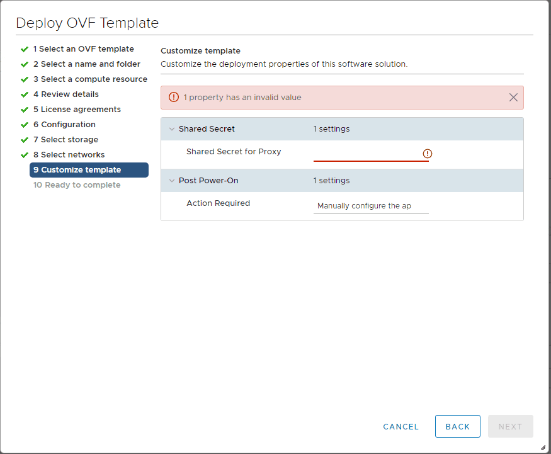Screen dimensions: 551x454
Task: Click the green checkmark beside Select an OVF template
Action: (x=25, y=48)
